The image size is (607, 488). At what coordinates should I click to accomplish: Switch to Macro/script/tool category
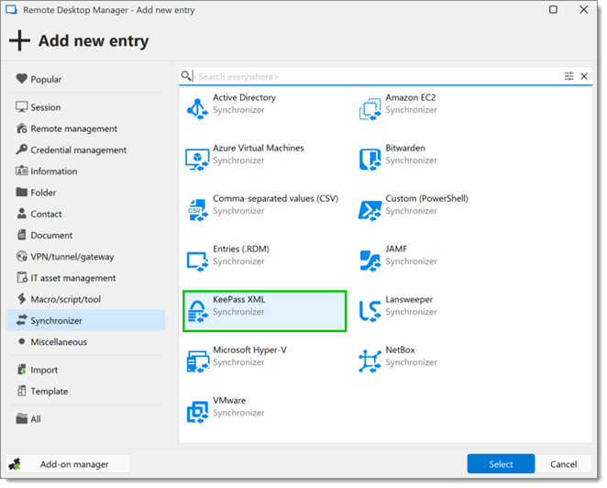pos(86,299)
